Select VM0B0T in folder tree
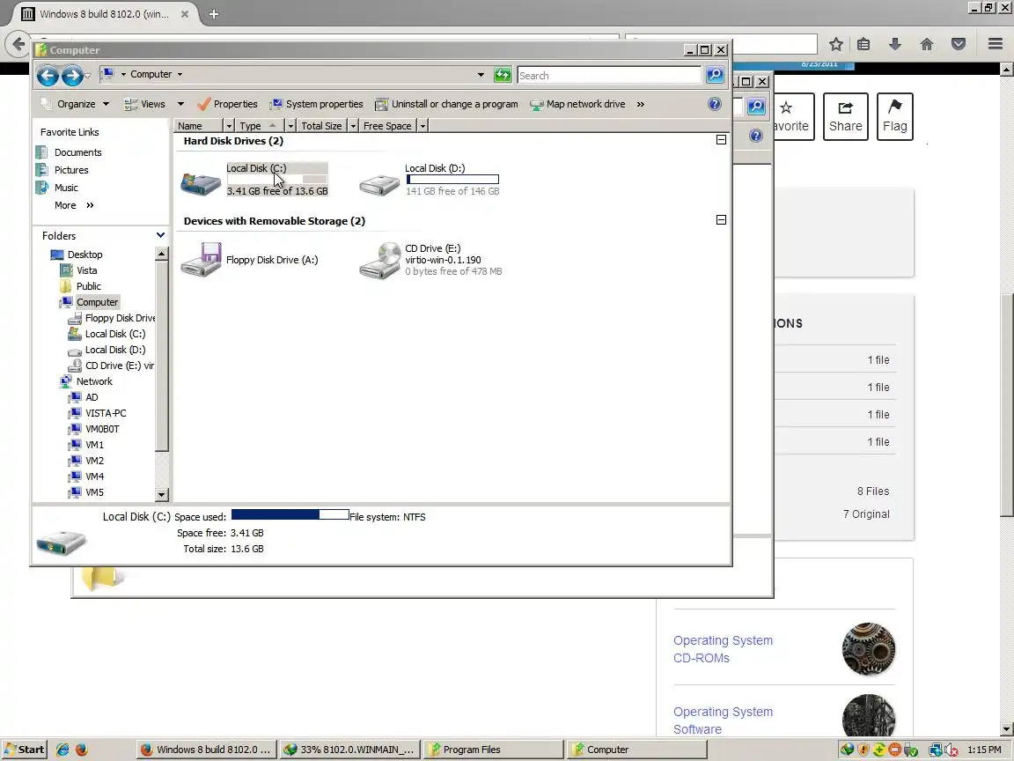The width and height of the screenshot is (1014, 761). click(102, 429)
